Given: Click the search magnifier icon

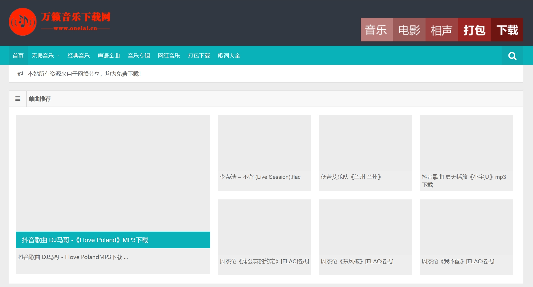Looking at the screenshot, I should coord(512,56).
